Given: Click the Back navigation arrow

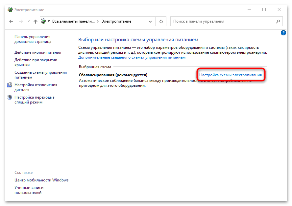Looking at the screenshot, I should [x=12, y=21].
